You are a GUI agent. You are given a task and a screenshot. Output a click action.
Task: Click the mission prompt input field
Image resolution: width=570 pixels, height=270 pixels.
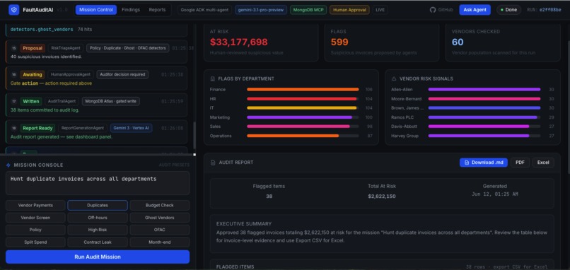click(x=98, y=183)
